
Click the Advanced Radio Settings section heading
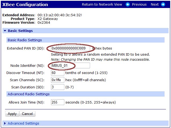(x=28, y=94)
